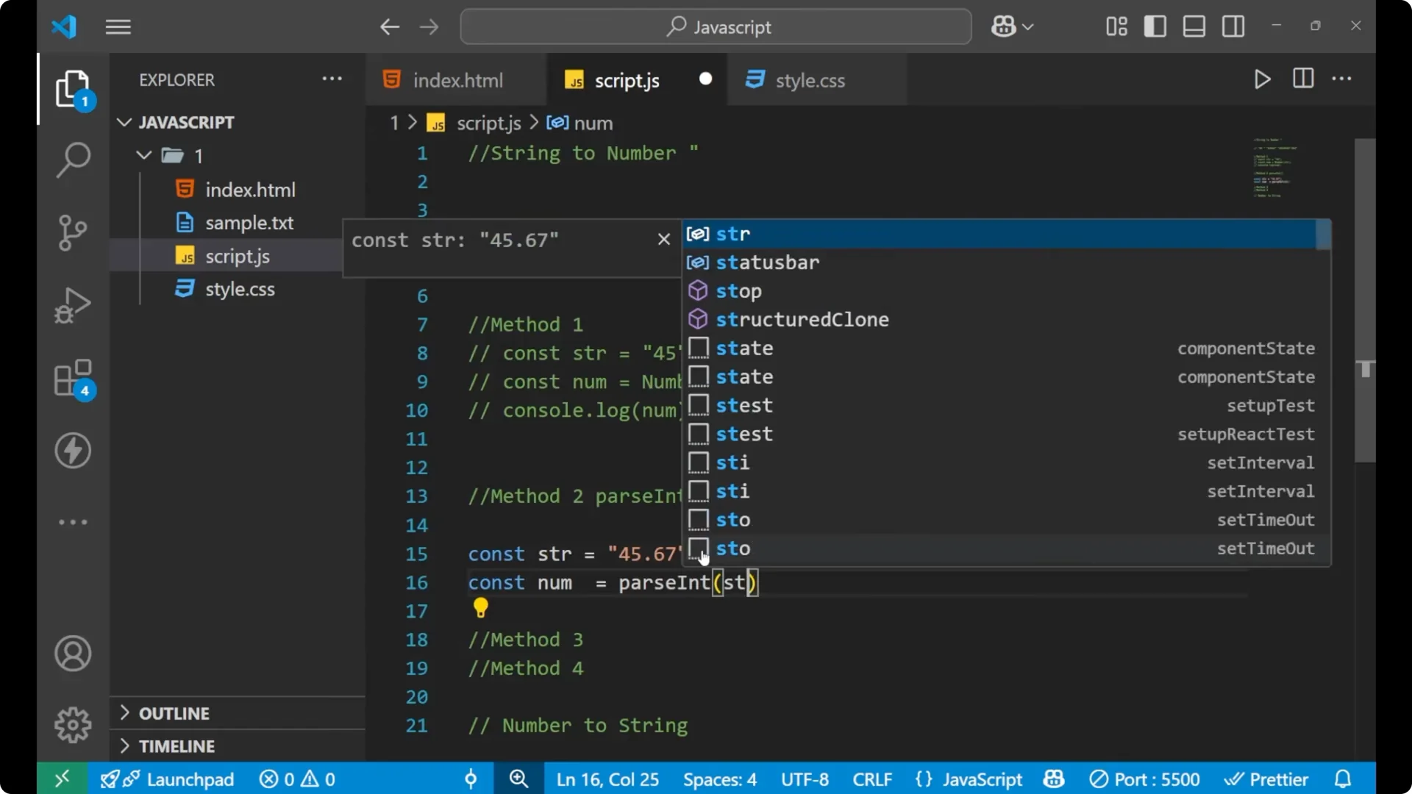Image resolution: width=1412 pixels, height=794 pixels.
Task: Open the Search view in the activity bar
Action: [72, 160]
